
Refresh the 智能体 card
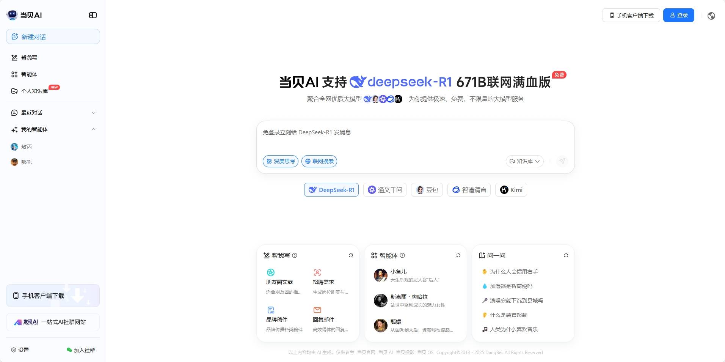[x=458, y=255]
